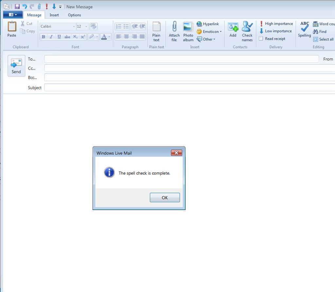Click the Select all button
The image size is (335, 292).
click(x=323, y=39)
